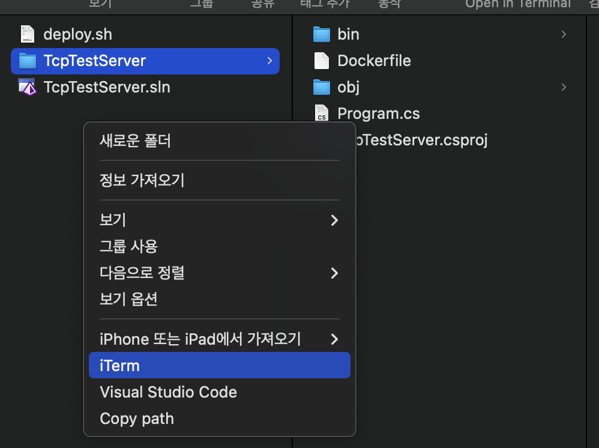Click the Program.cs file icon
The height and width of the screenshot is (448, 599).
[321, 113]
